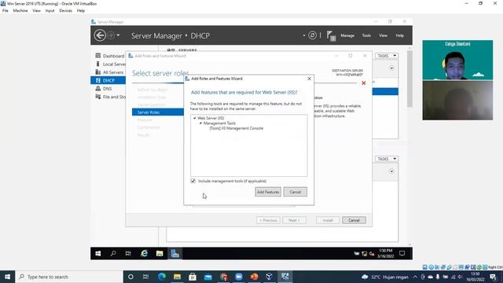Close the required-features dialog with its X
Image resolution: width=503 pixels, height=283 pixels.
tap(309, 79)
